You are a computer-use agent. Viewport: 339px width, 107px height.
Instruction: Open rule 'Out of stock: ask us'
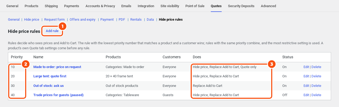(x=48, y=86)
